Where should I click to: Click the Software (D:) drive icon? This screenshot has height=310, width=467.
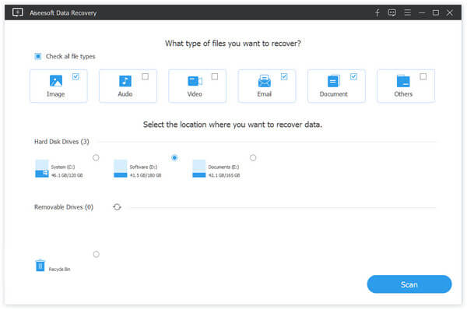click(121, 169)
